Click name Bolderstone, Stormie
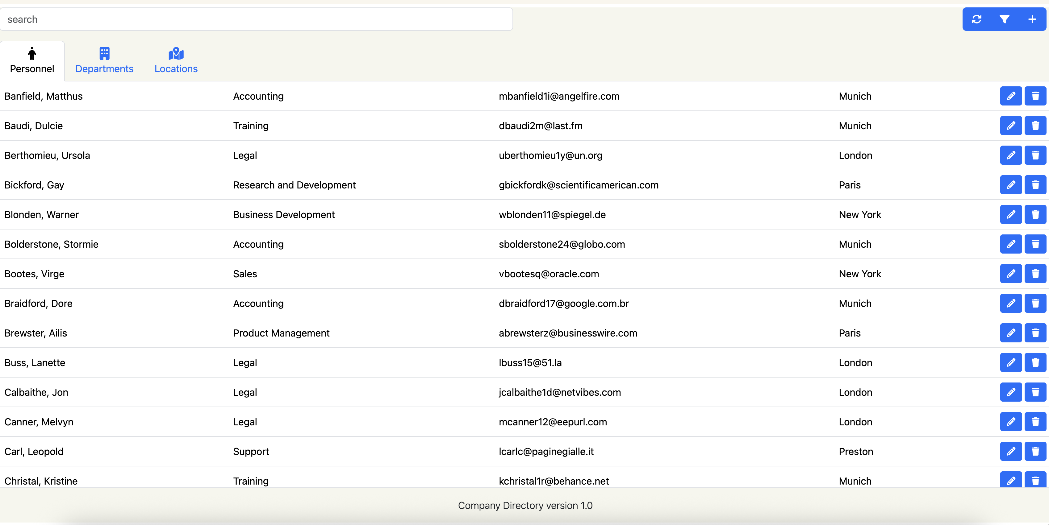 pyautogui.click(x=51, y=244)
